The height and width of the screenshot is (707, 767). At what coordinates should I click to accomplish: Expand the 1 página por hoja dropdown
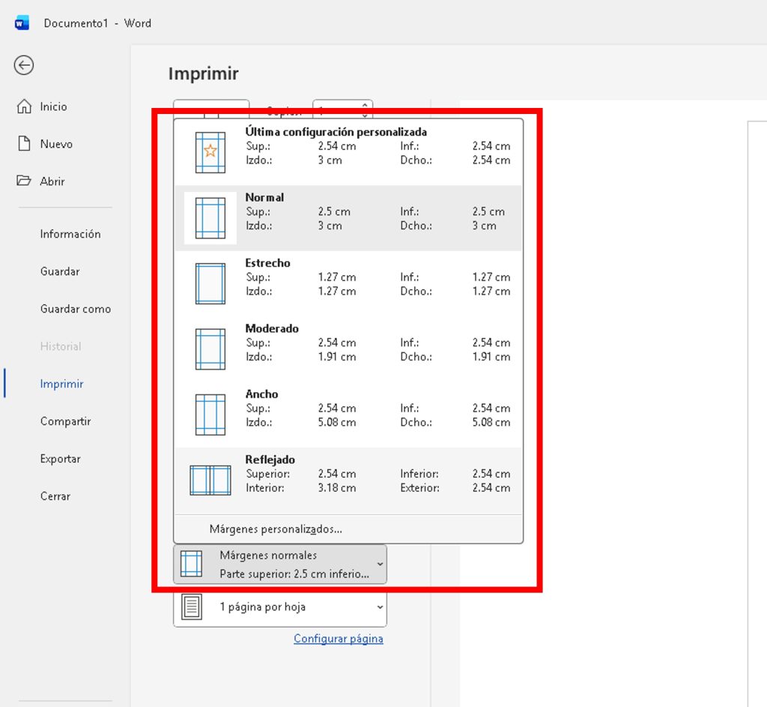click(x=280, y=607)
